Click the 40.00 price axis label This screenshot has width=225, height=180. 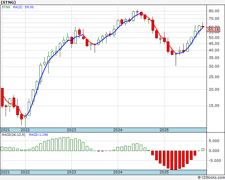coord(214,50)
